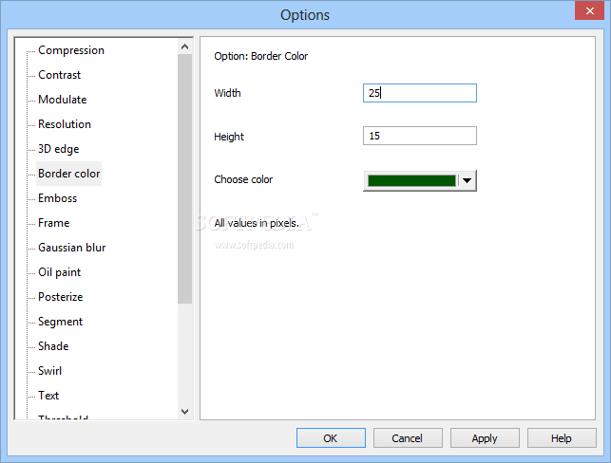The height and width of the screenshot is (463, 611).
Task: Click the Width input field
Action: [419, 93]
